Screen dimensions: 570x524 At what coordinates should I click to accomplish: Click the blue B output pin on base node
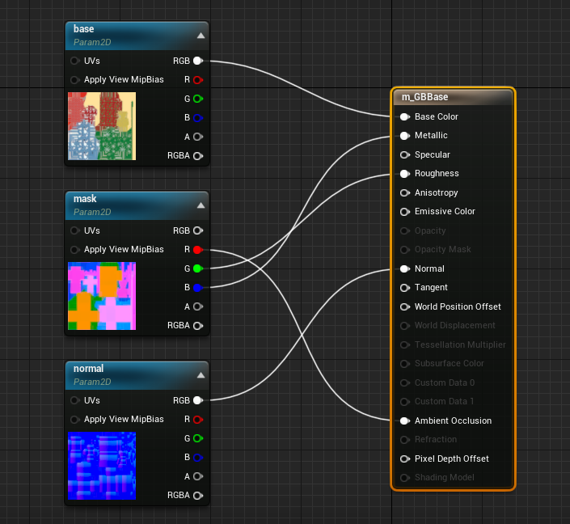[x=198, y=118]
